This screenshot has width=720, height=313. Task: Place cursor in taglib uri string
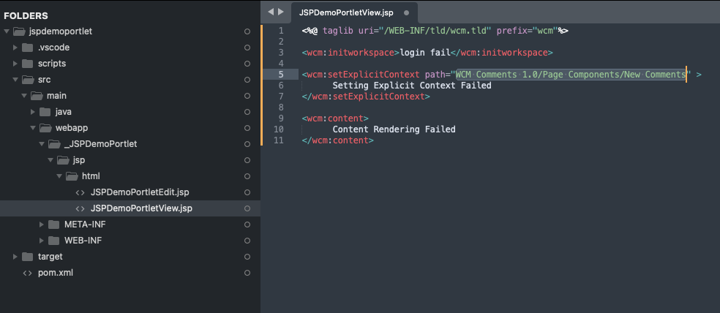(435, 31)
